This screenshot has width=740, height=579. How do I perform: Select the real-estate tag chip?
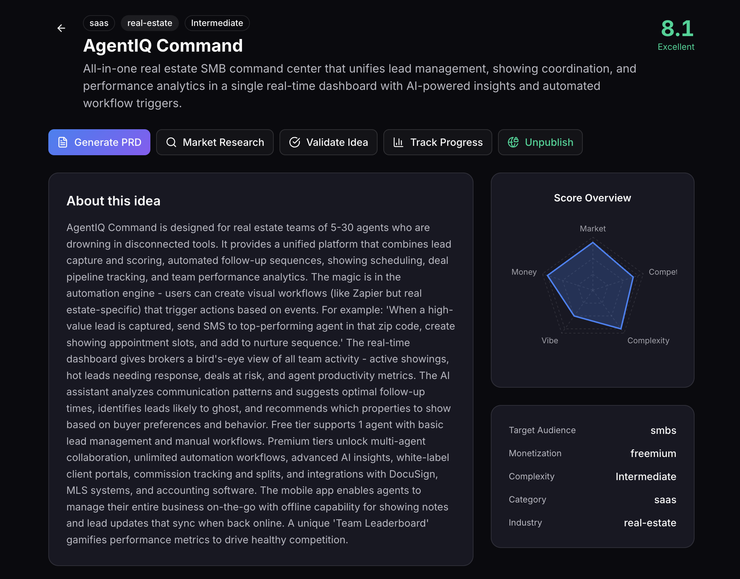(150, 23)
